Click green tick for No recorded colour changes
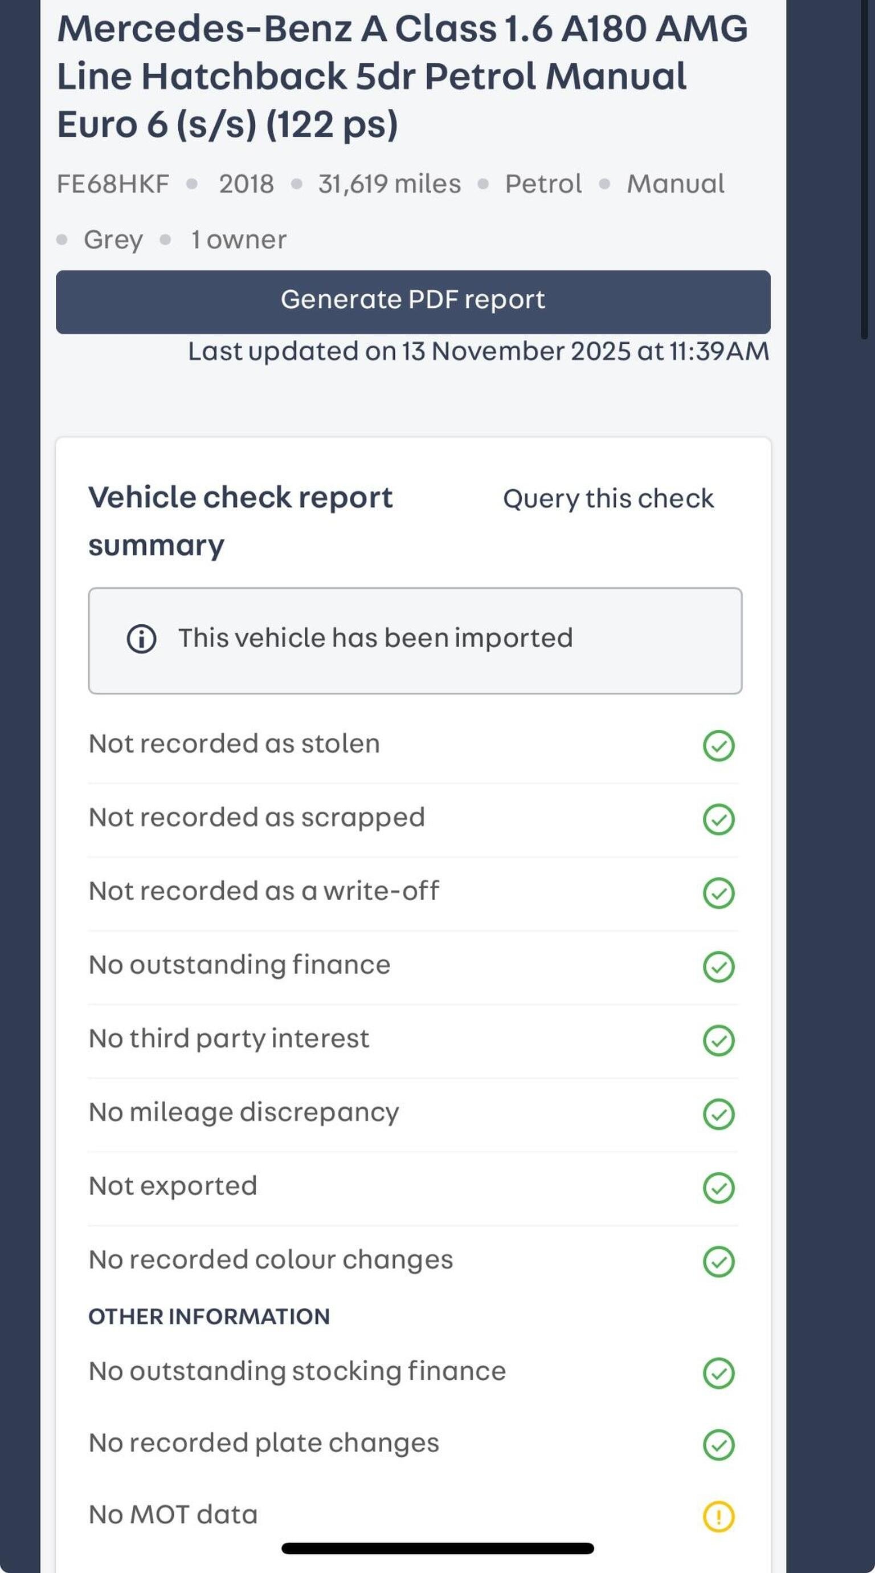The height and width of the screenshot is (1573, 875). click(718, 1262)
